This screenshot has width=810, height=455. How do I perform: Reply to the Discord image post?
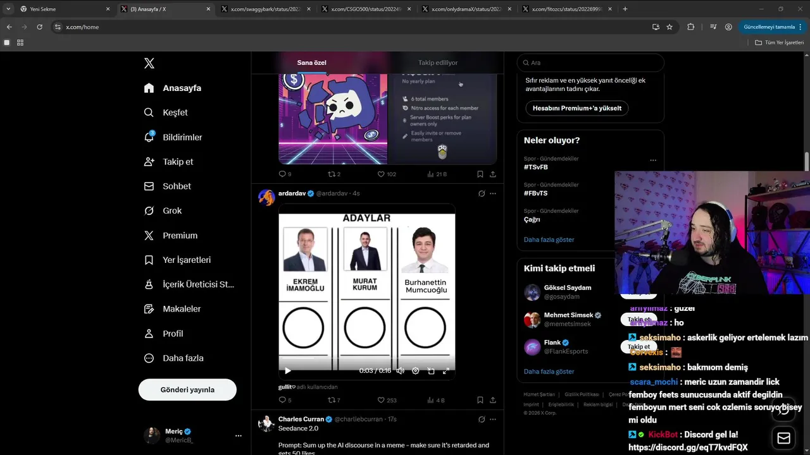pyautogui.click(x=285, y=174)
